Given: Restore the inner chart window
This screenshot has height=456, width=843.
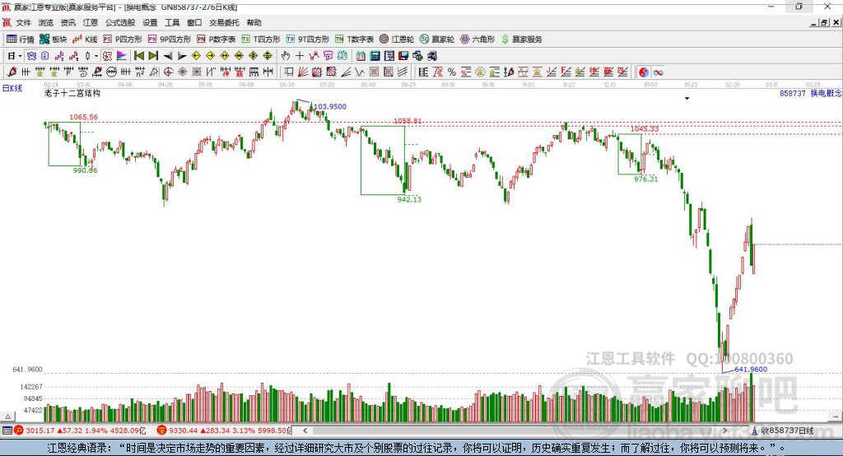Looking at the screenshot, I should click(x=824, y=22).
